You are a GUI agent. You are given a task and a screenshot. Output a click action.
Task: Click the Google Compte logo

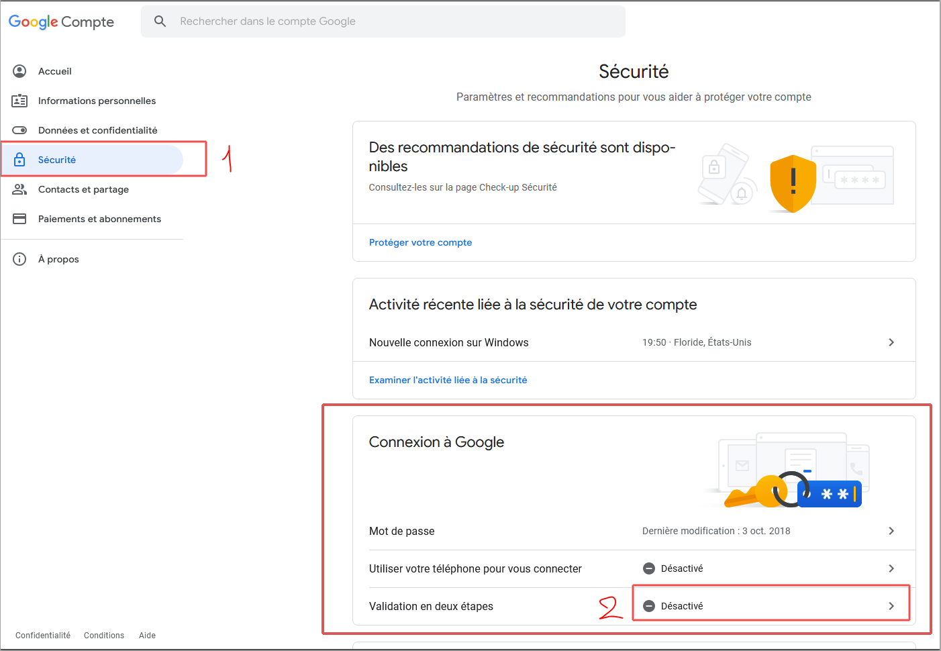(x=61, y=21)
